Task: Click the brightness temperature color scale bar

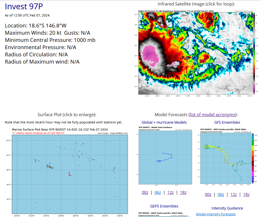Action: [254, 53]
